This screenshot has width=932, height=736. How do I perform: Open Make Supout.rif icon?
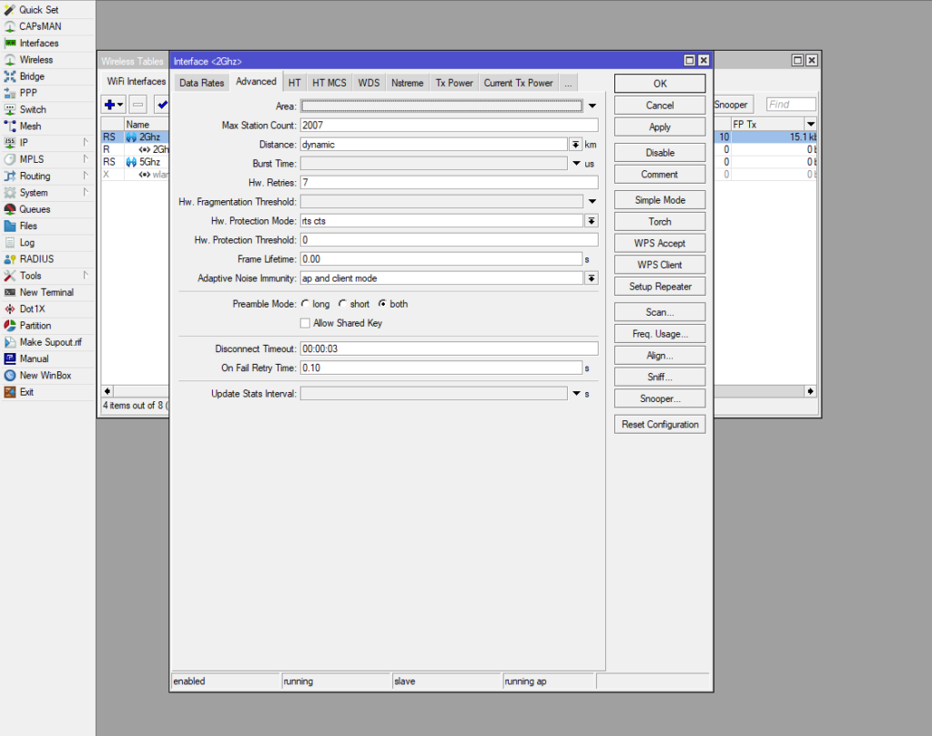coord(10,342)
